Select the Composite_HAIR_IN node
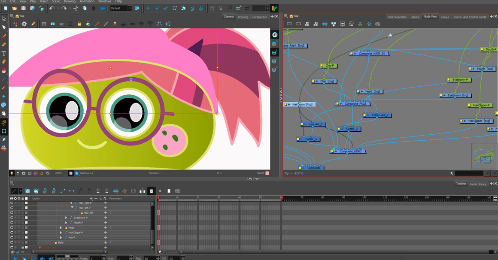This screenshot has width=498, height=260. (372, 54)
